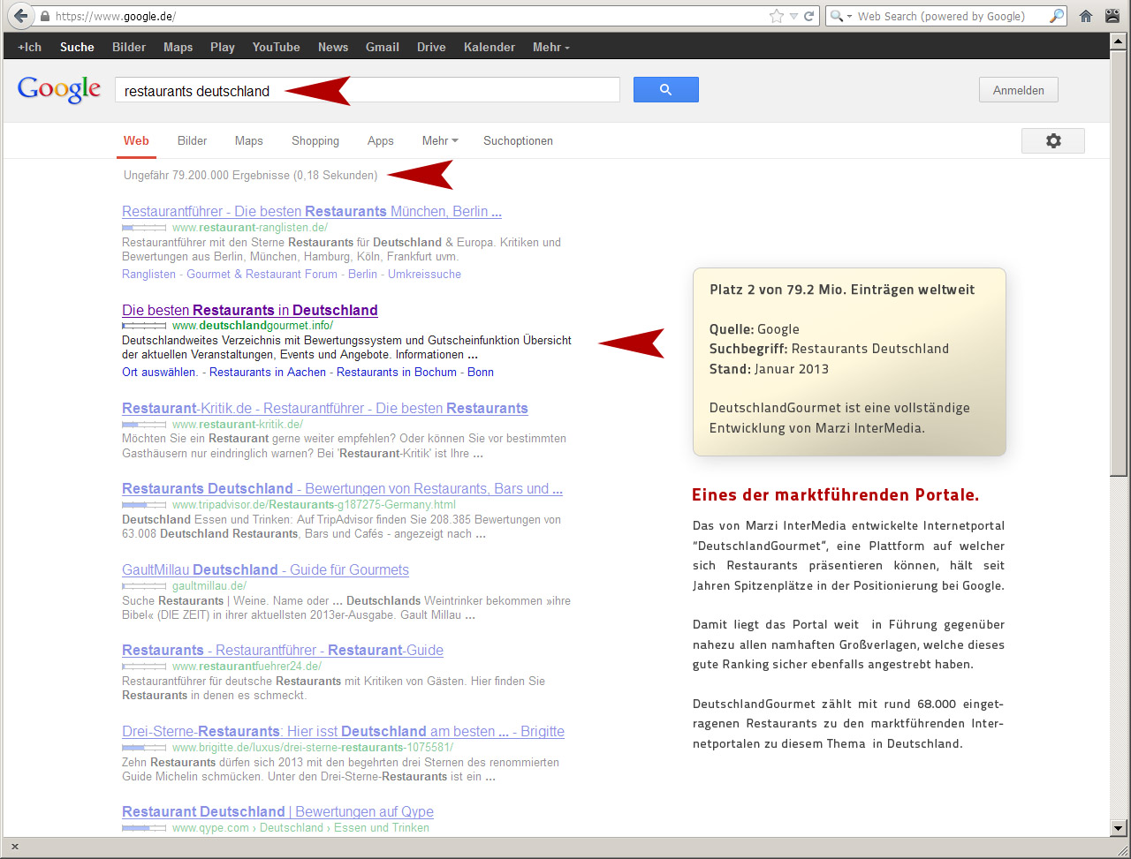Screen dimensions: 1131x859
Task: Open the Restaurant Deutschland Bewertungen auf Qype result
Action: 277,812
